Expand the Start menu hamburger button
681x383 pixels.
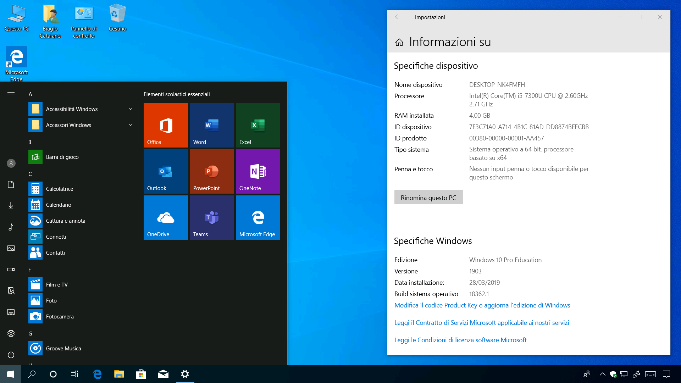(11, 94)
